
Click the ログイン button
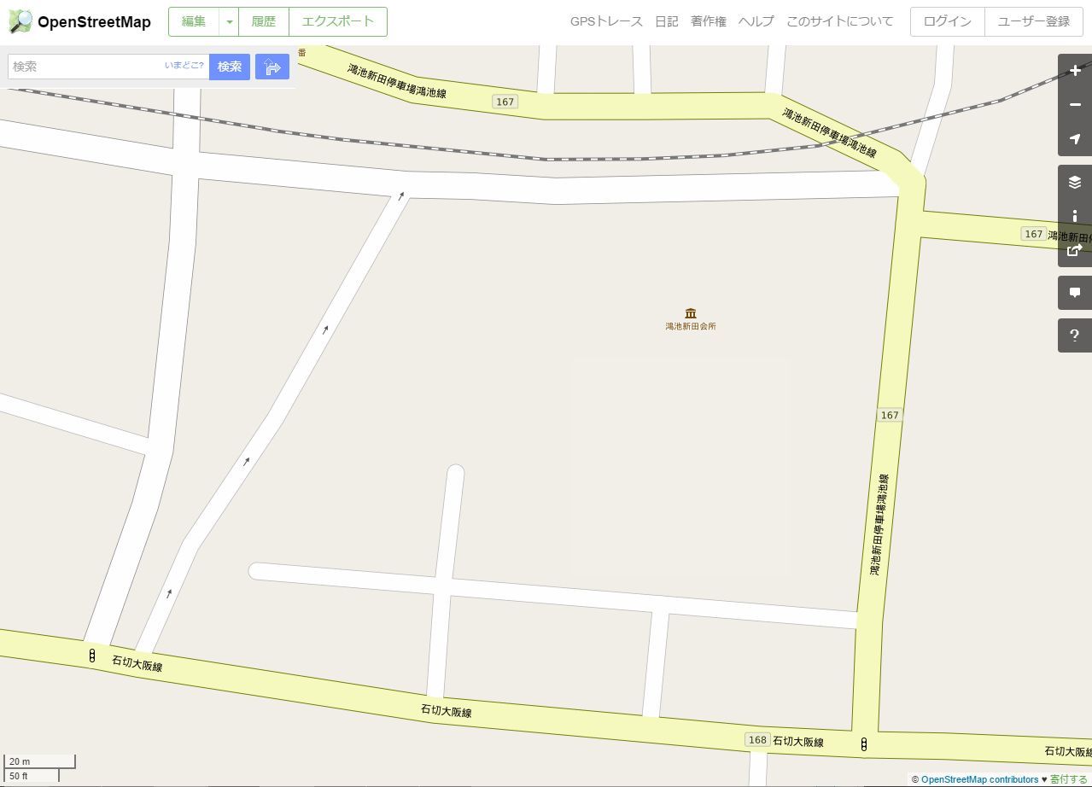[948, 22]
